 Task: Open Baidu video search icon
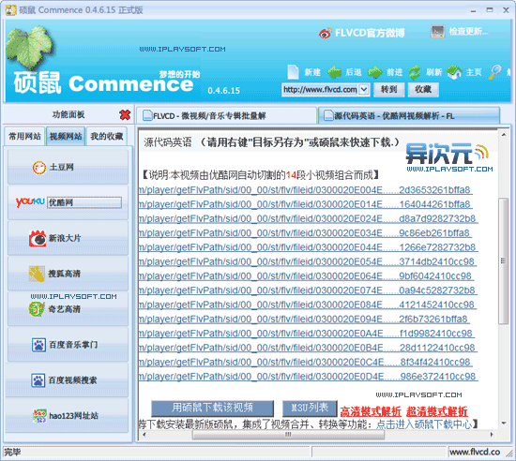point(38,380)
